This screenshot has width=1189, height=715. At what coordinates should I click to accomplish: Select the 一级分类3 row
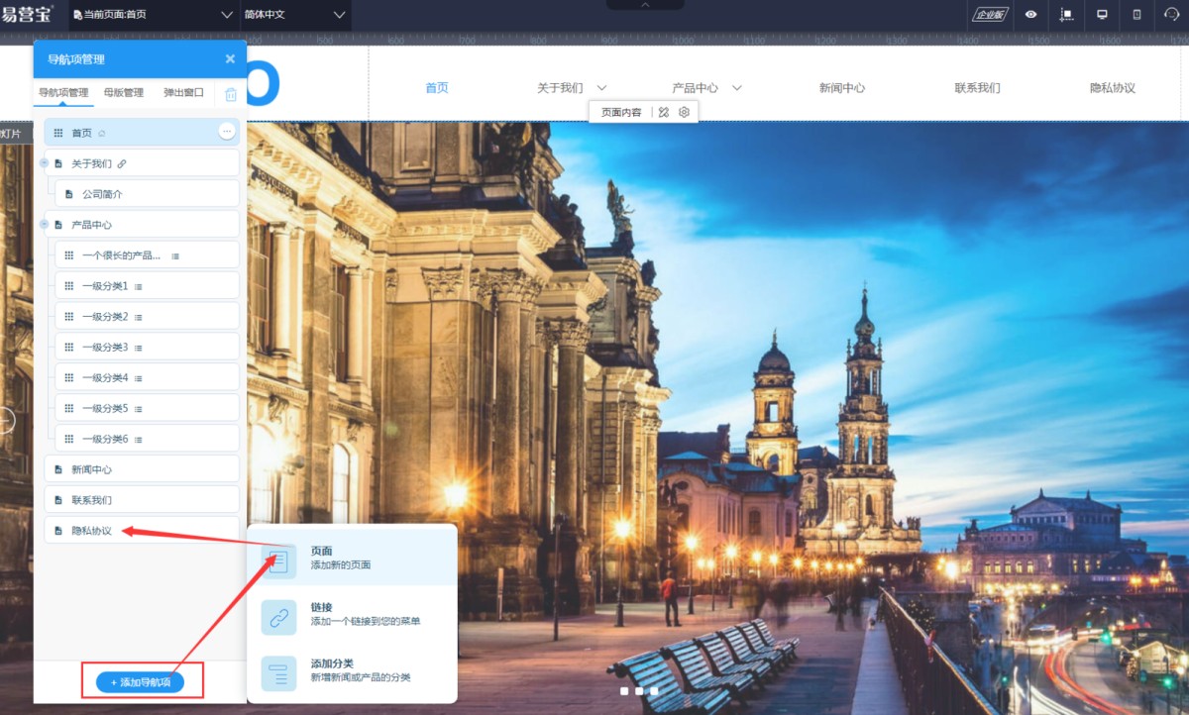click(x=147, y=348)
